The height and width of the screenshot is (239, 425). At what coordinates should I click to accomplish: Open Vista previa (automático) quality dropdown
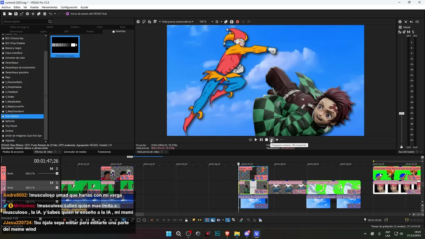(177, 22)
